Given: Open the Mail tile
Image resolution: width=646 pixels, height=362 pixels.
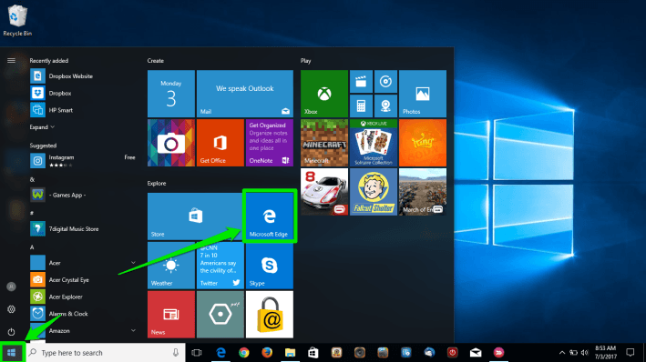Looking at the screenshot, I should point(245,94).
